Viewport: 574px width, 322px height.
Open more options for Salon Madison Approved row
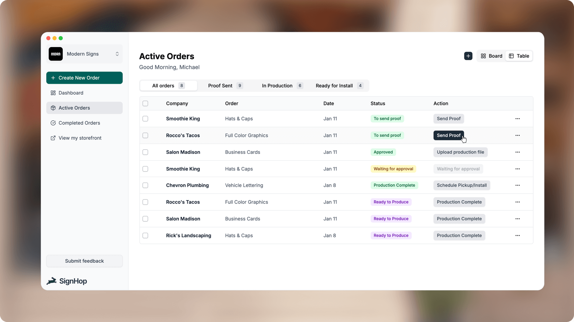point(517,152)
